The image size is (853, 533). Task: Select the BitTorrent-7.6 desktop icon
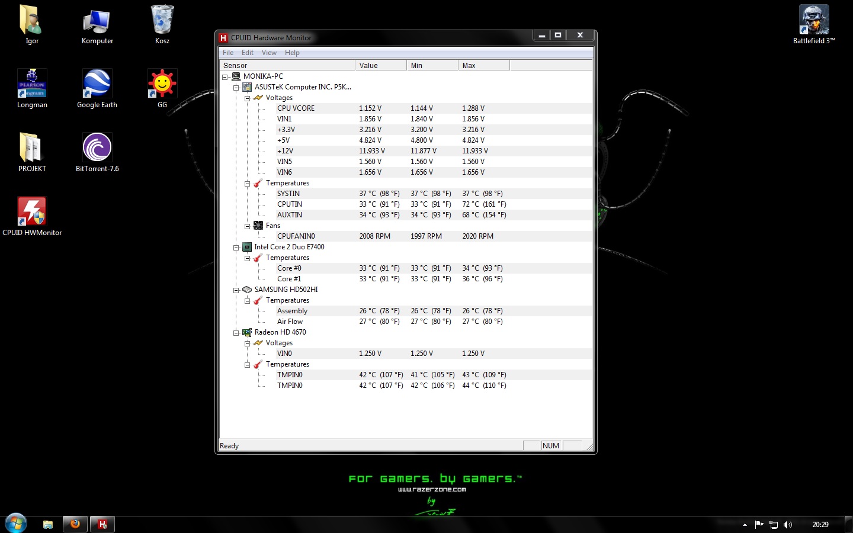click(x=97, y=153)
